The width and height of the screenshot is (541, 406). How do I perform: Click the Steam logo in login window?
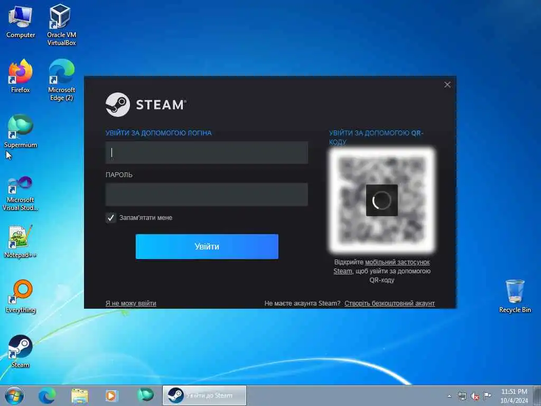(x=146, y=104)
